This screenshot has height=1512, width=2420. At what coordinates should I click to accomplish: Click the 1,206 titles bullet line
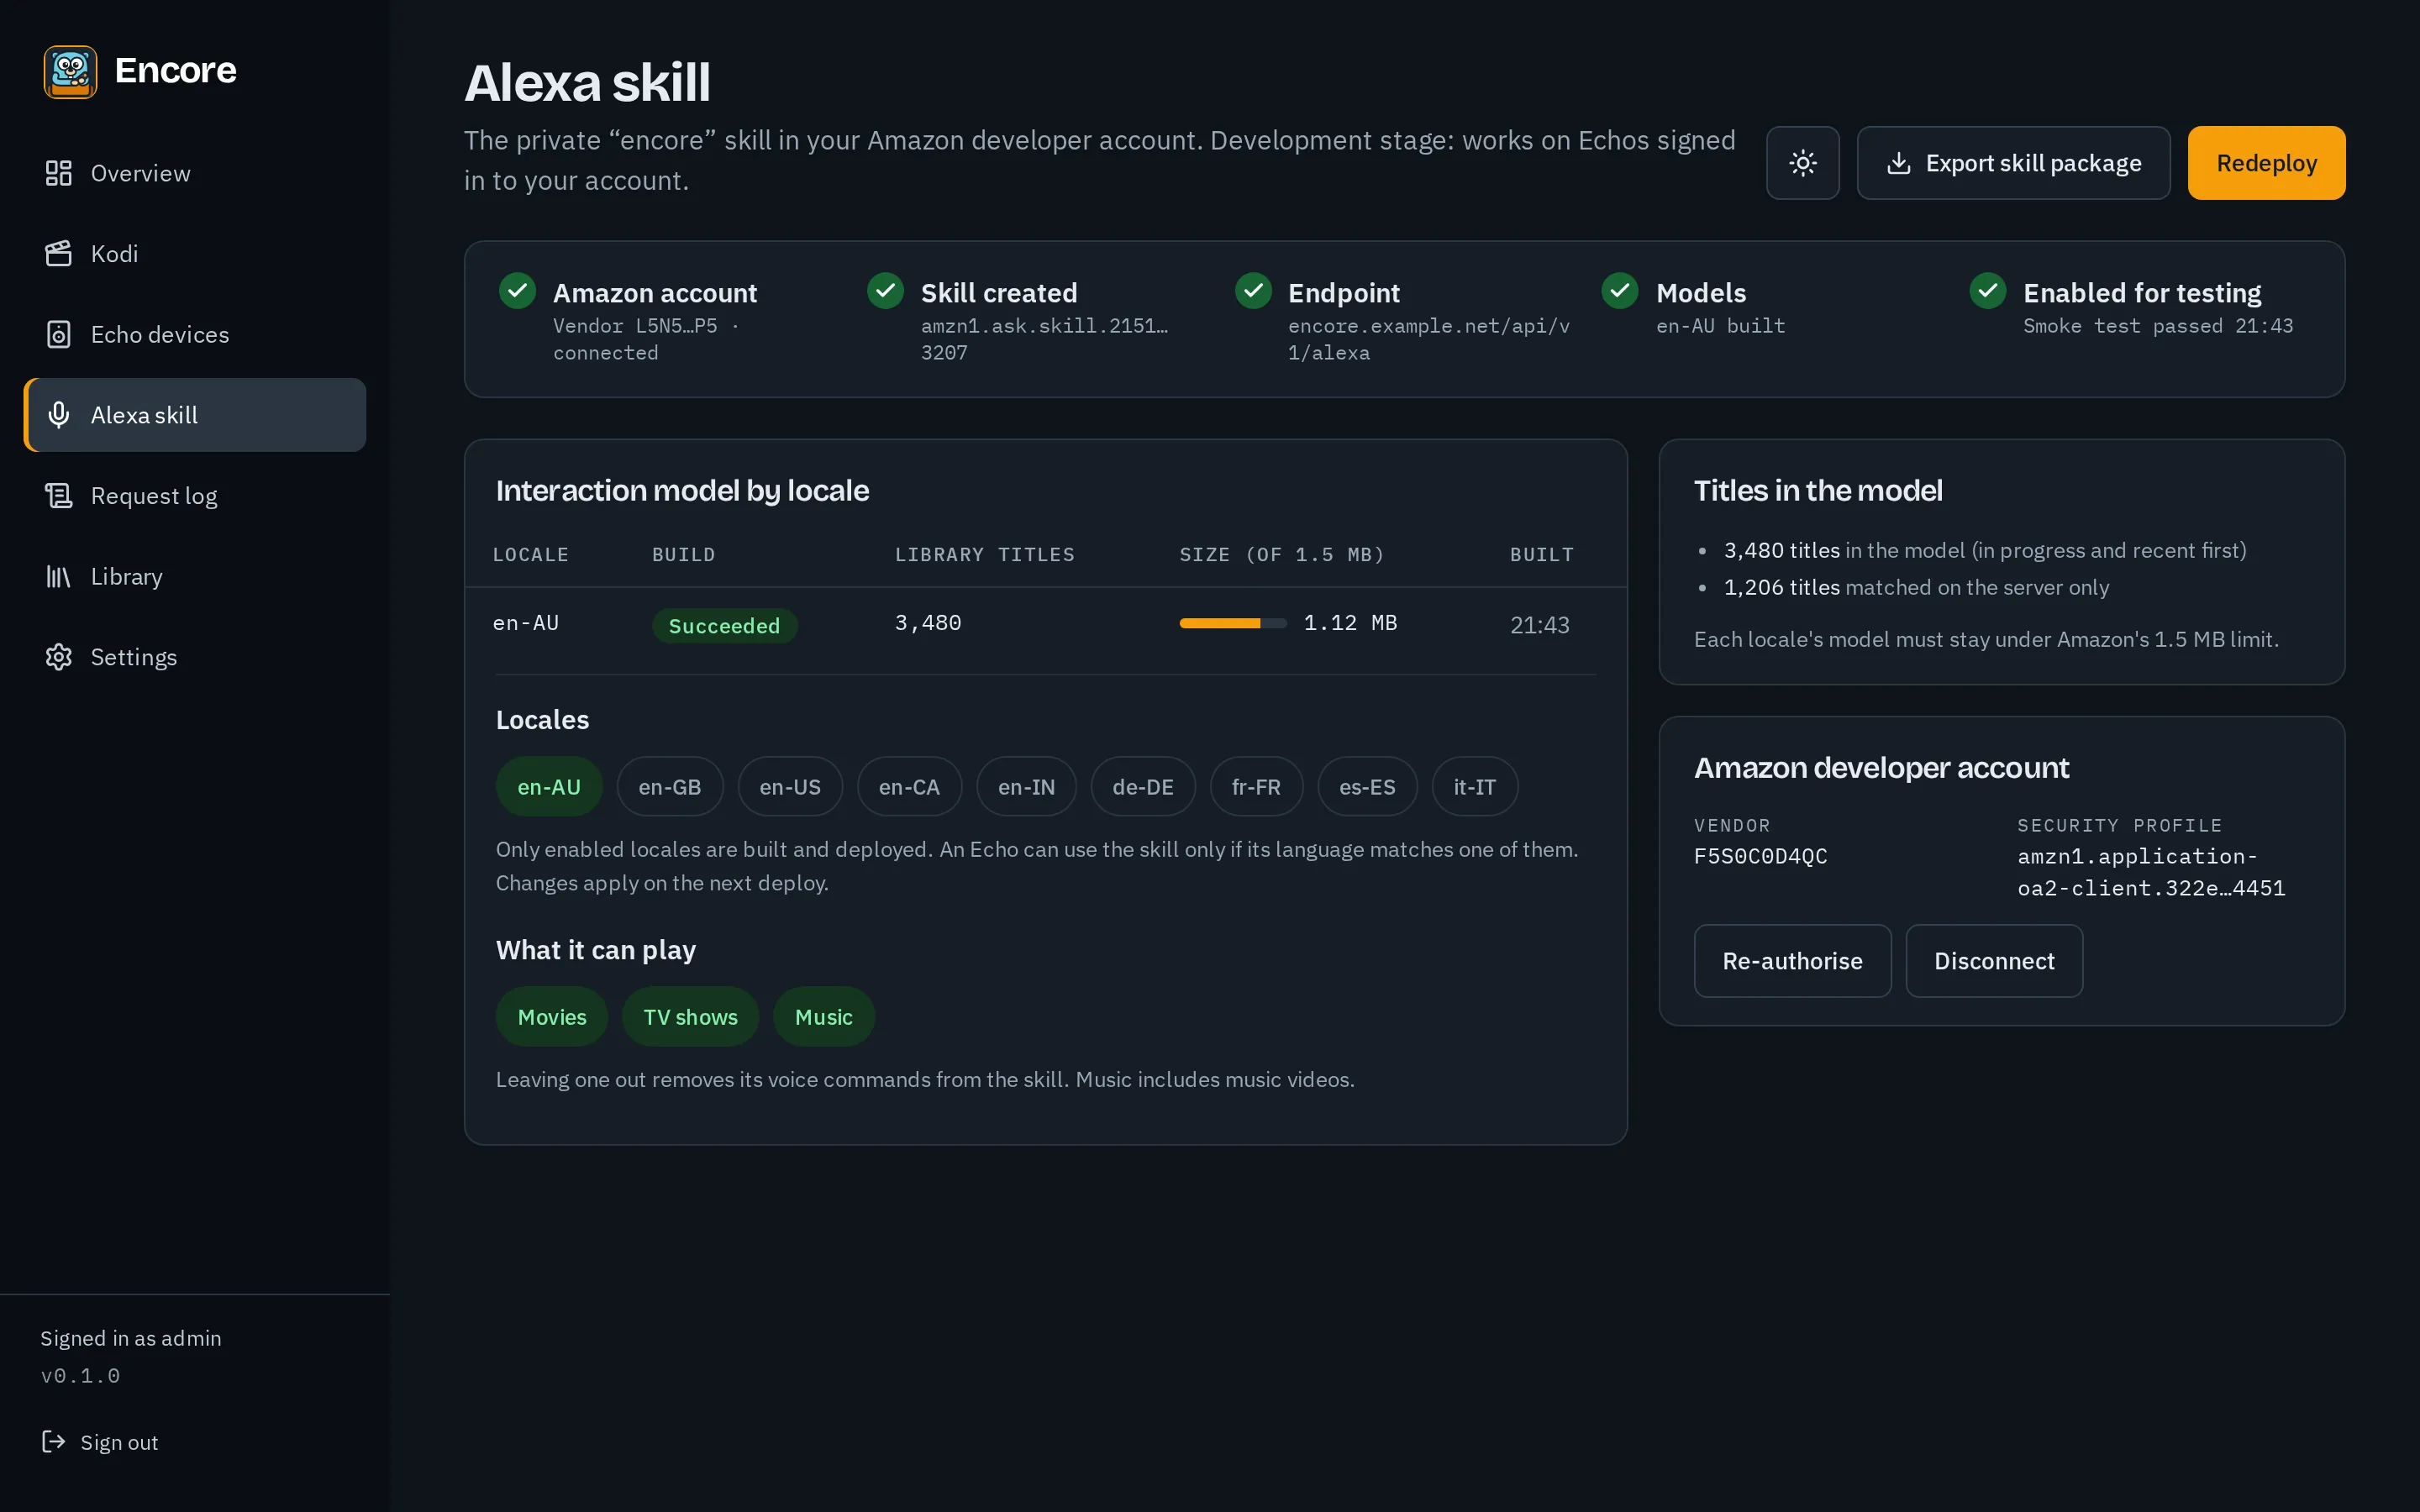click(1916, 588)
